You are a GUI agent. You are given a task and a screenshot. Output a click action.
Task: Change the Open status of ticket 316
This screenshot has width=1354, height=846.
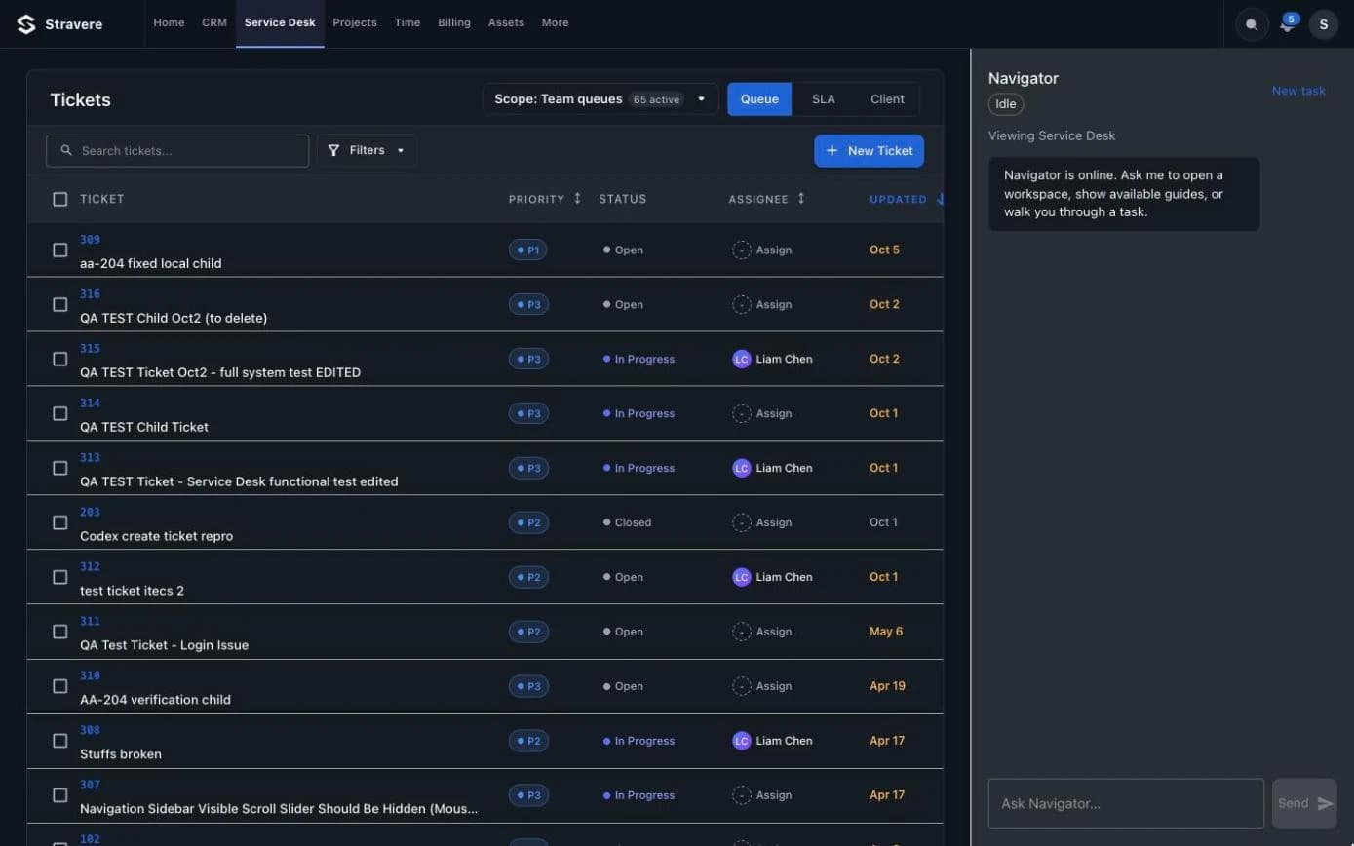[623, 304]
